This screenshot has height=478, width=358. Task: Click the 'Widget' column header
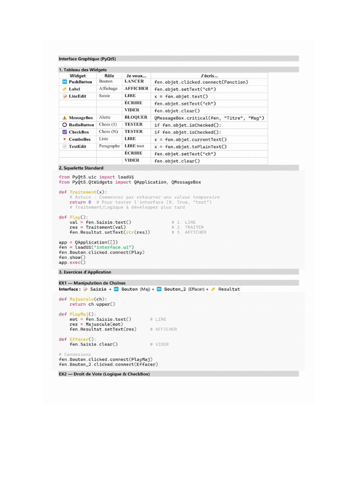[78, 76]
